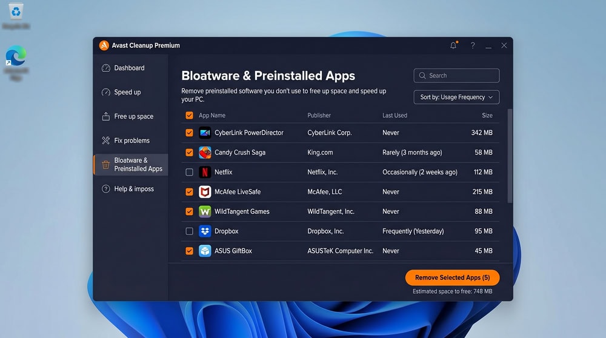Click 'CyberLink Corp.' publisher cell
The height and width of the screenshot is (338, 606).
[x=329, y=133]
